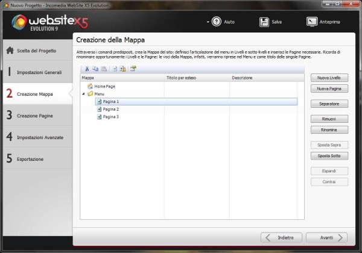Open step 4 Impostazioni Avanzate

click(36, 137)
